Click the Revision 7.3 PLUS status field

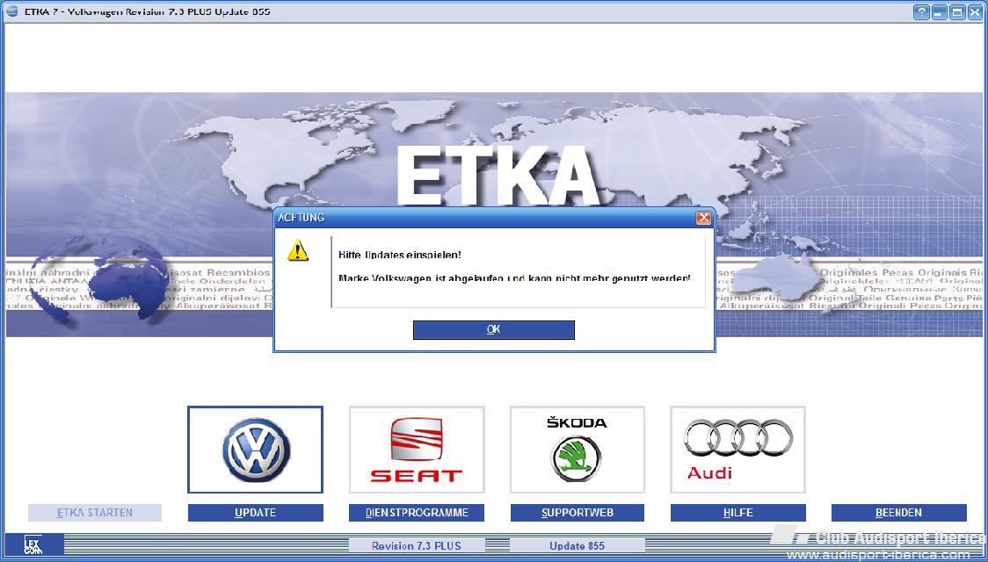pyautogui.click(x=417, y=545)
